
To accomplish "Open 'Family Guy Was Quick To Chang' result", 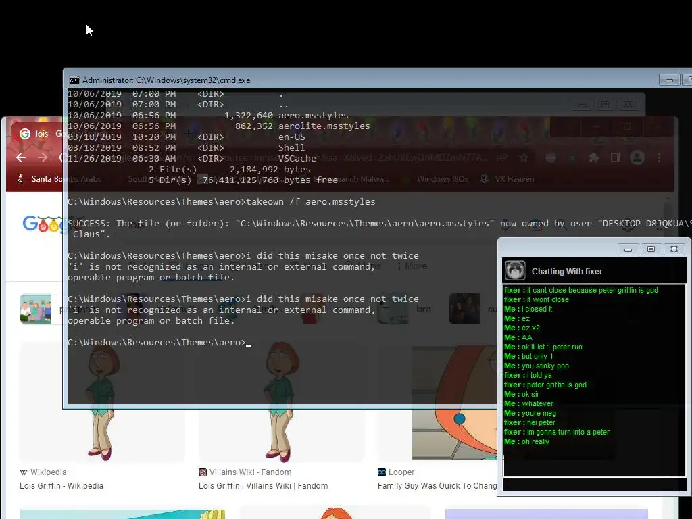I will (437, 485).
